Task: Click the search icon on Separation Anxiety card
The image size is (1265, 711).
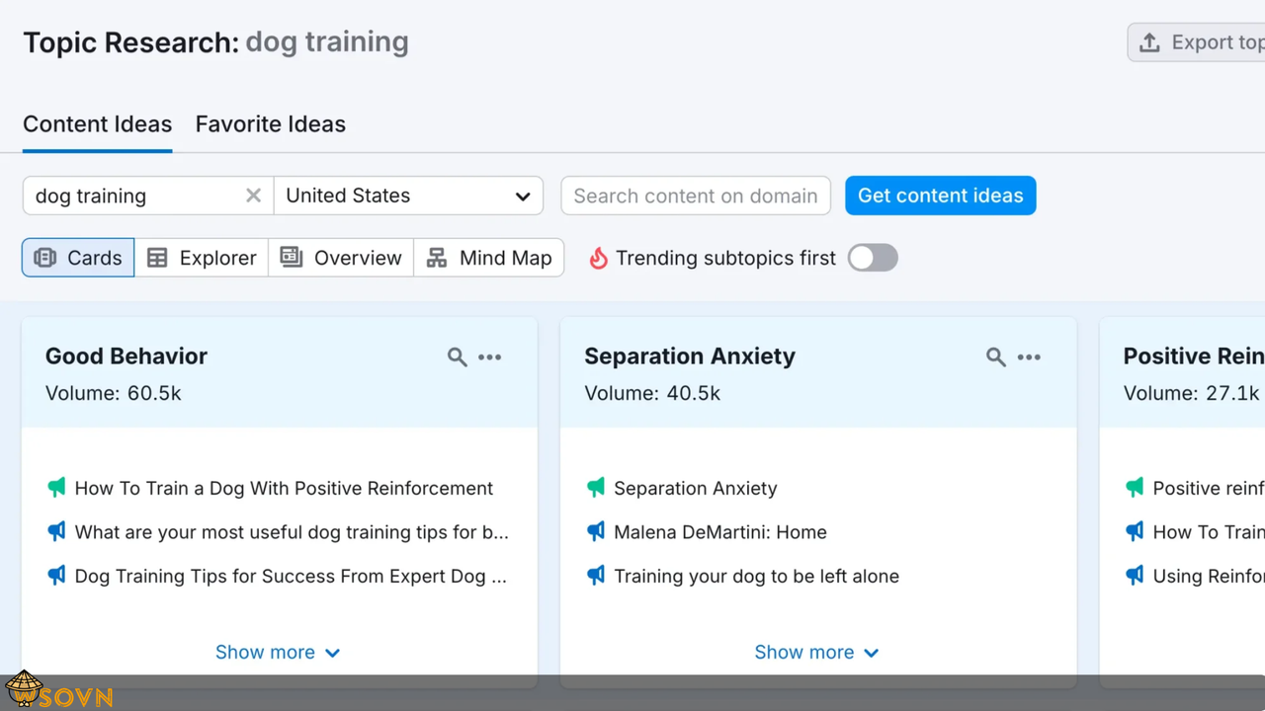Action: 996,357
